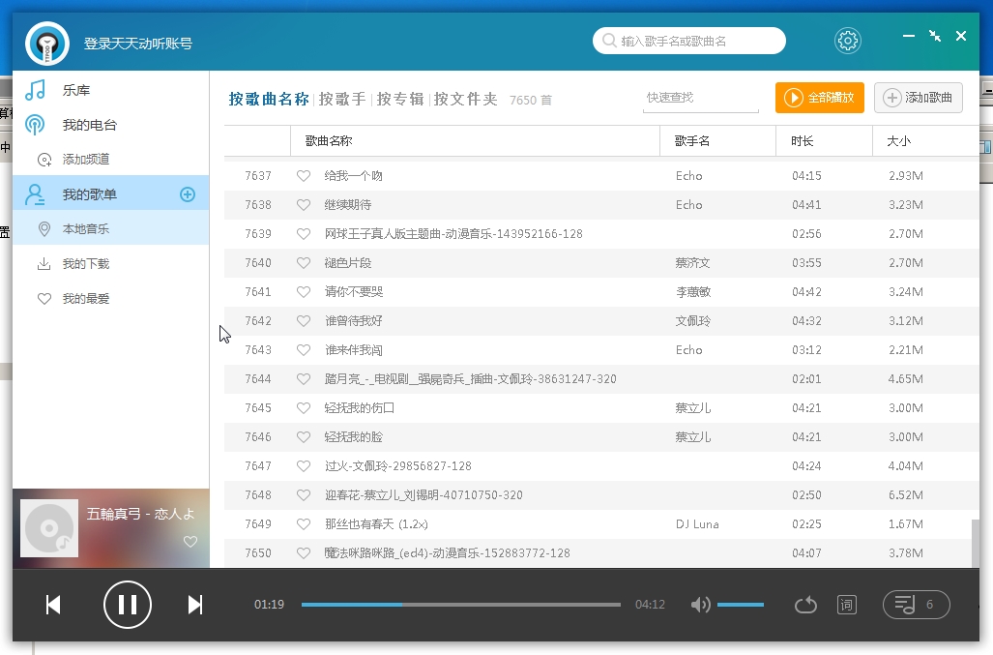
Task: Seek in the song progress bar
Action: pos(461,605)
